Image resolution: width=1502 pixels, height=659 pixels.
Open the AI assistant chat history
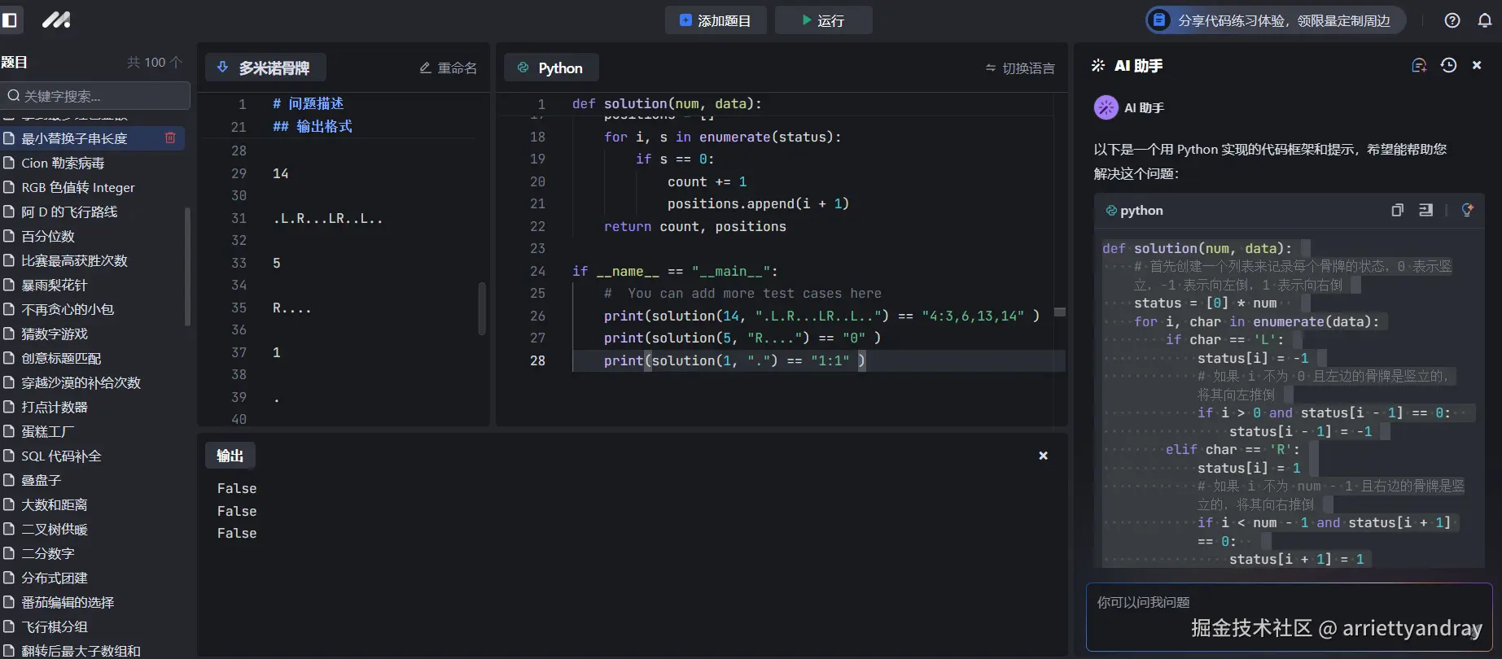[1448, 66]
